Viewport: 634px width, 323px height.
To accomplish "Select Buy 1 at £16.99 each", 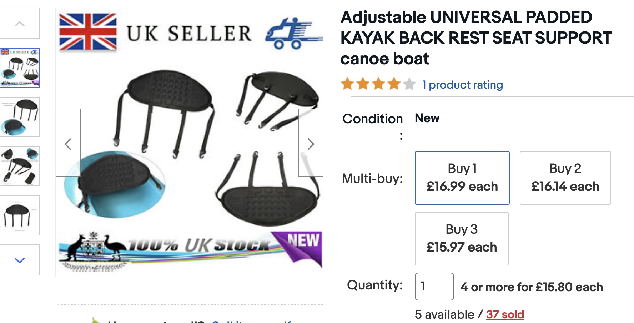I will tap(462, 178).
